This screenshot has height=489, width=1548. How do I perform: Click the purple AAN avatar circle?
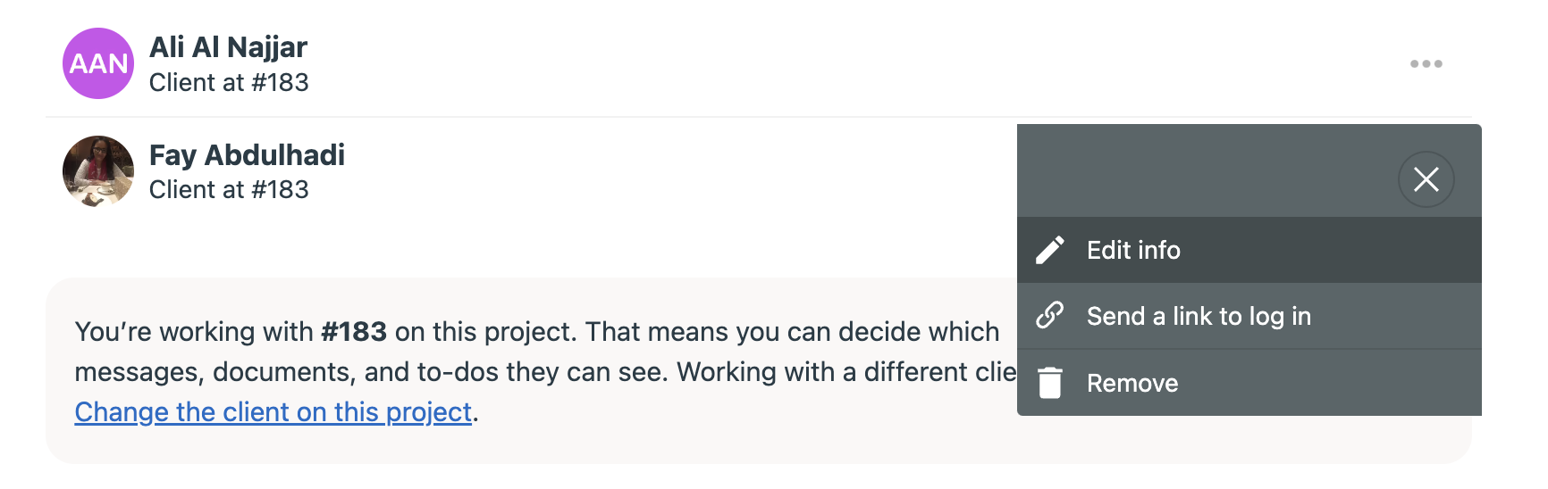click(98, 63)
